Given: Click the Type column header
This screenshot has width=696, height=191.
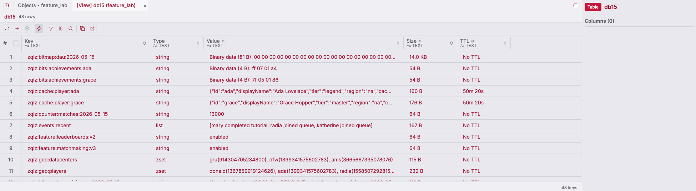Looking at the screenshot, I should point(177,43).
